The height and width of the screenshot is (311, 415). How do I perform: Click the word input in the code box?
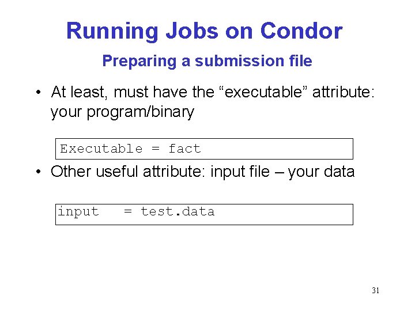78,211
